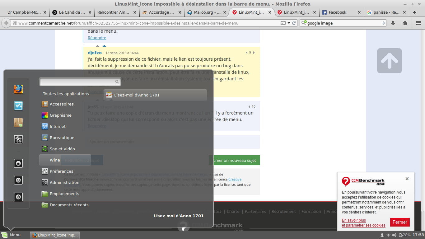Image resolution: width=425 pixels, height=239 pixels.
Task: Open the sound volume tray icon
Action: coord(394,235)
